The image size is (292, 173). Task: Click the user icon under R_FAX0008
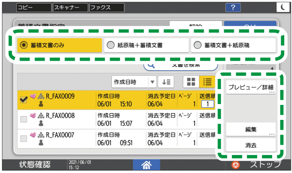41,123
